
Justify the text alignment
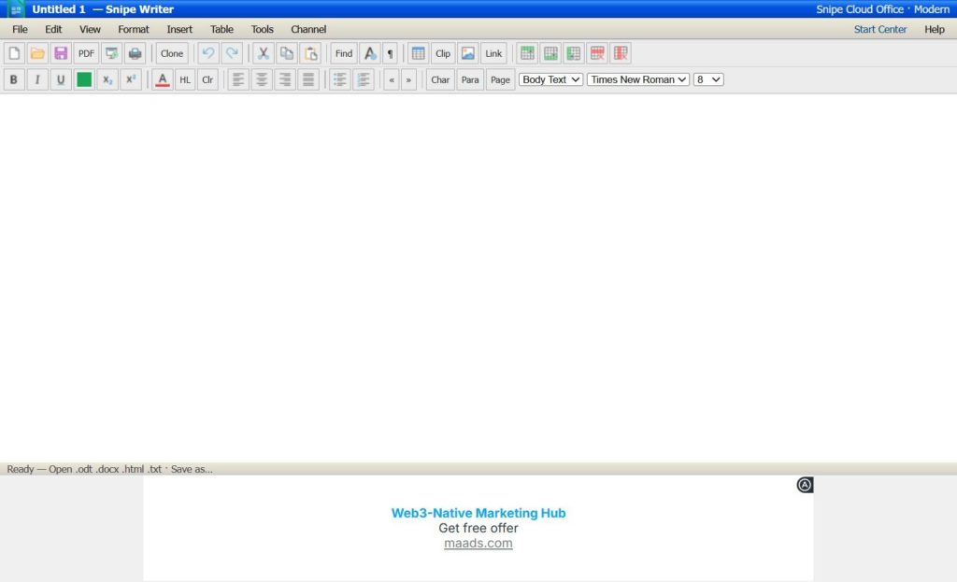coord(308,79)
